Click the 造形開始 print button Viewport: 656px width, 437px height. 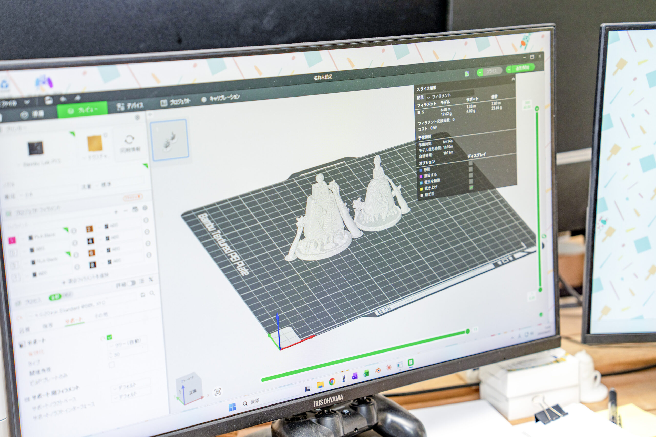(x=524, y=68)
